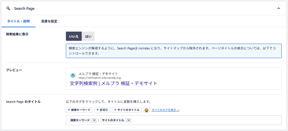Viewport: 288px width, 131px height.
Task: Open dropdown arrow on サイトのタイトル chip
Action: tap(129, 120)
